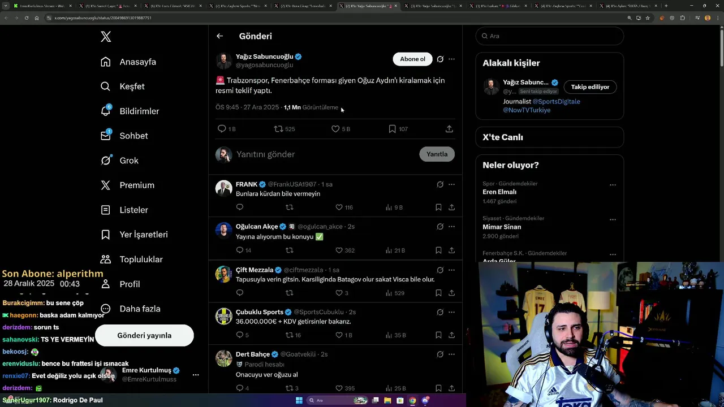Reply to Oğulcan Akçe's comment
Image resolution: width=724 pixels, height=407 pixels.
click(x=240, y=250)
